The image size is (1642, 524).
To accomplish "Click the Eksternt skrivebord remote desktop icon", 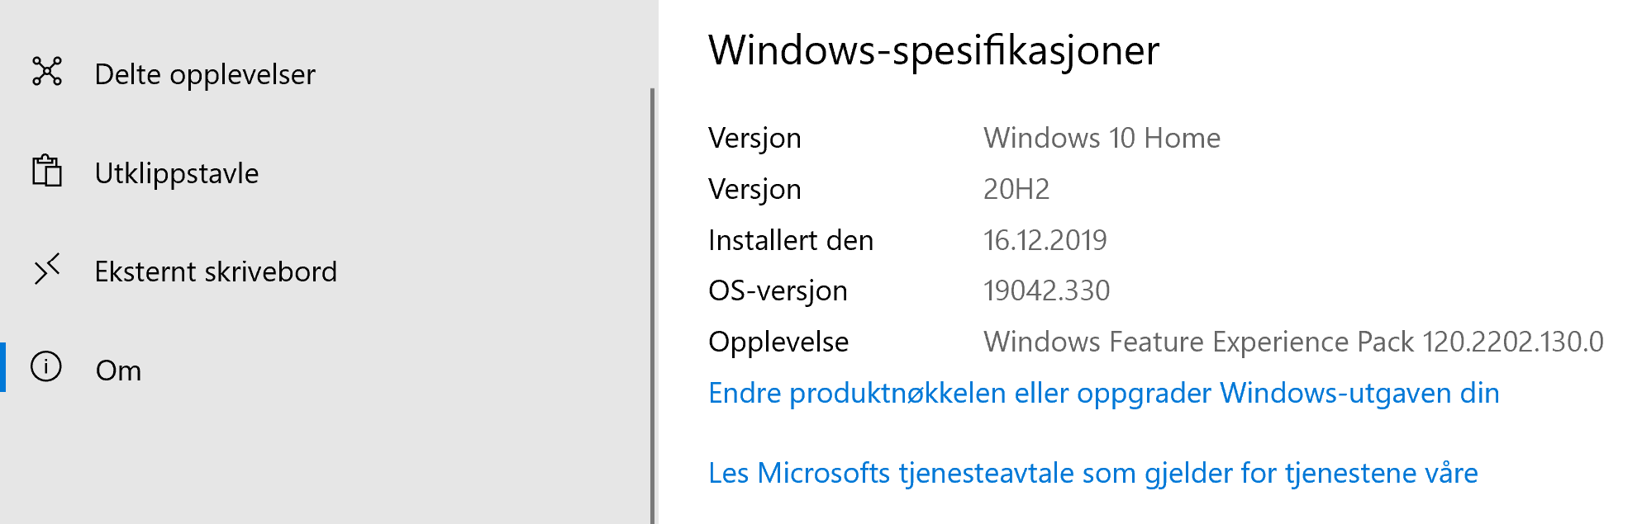I will point(47,270).
